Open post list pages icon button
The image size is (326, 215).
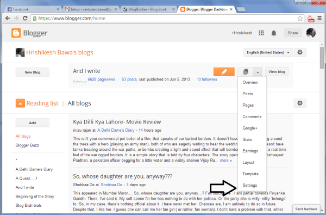pyautogui.click(x=246, y=72)
